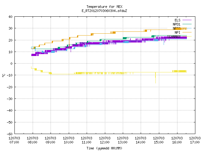This screenshot has height=151, width=201.
Task: Click the y-axis tick label -10
Action: tap(10, 75)
